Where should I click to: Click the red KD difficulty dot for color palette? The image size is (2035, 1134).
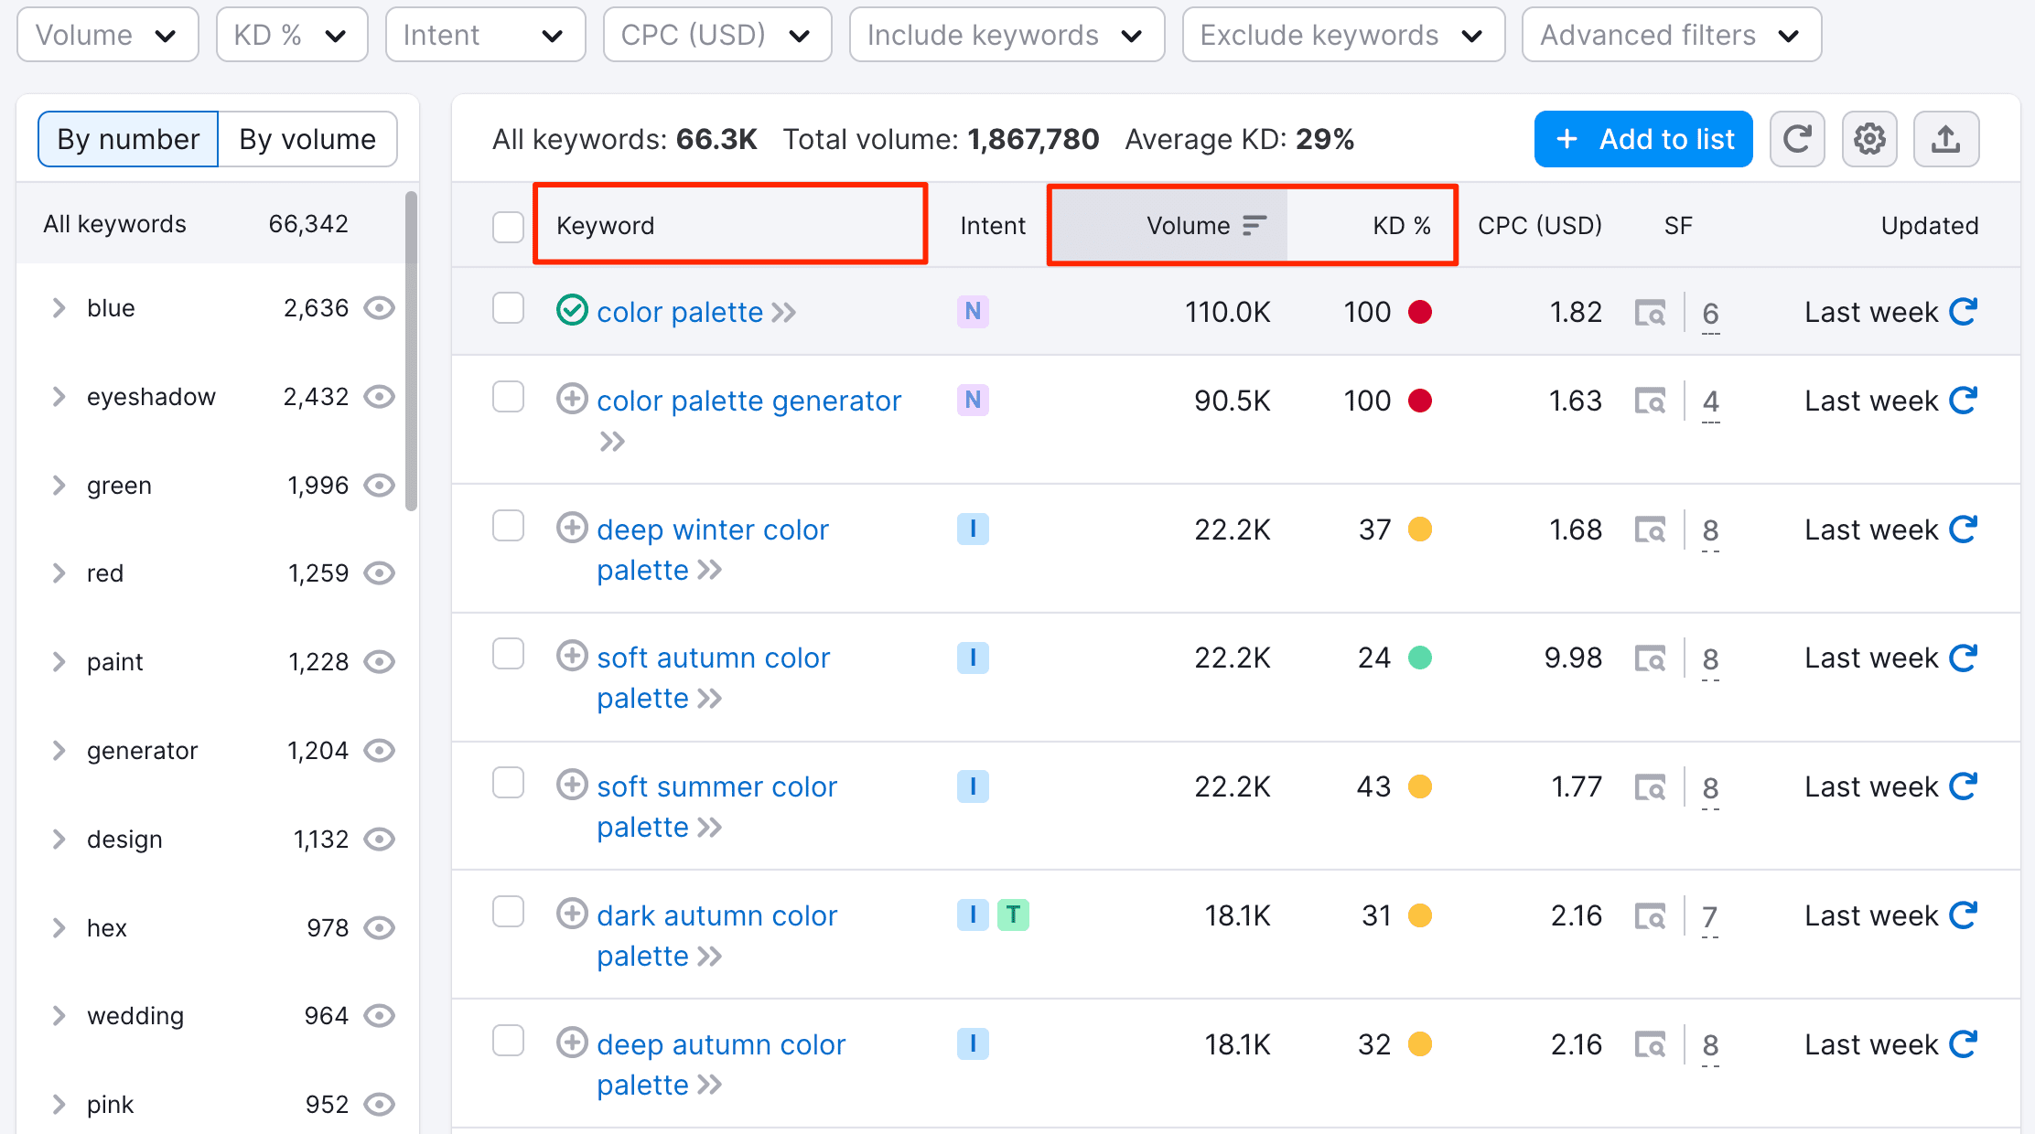tap(1420, 312)
